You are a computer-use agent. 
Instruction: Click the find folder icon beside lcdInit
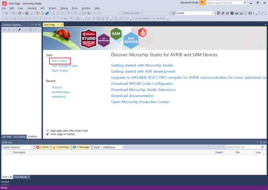[x=174, y=13]
